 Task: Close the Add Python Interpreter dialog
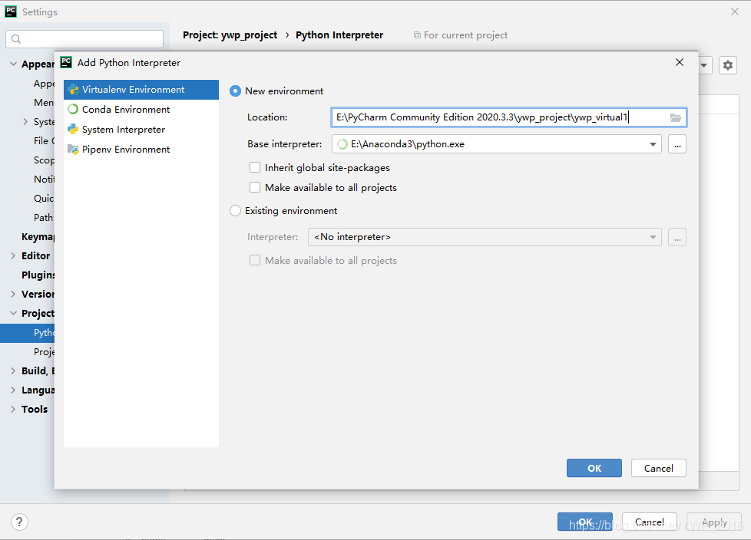680,62
